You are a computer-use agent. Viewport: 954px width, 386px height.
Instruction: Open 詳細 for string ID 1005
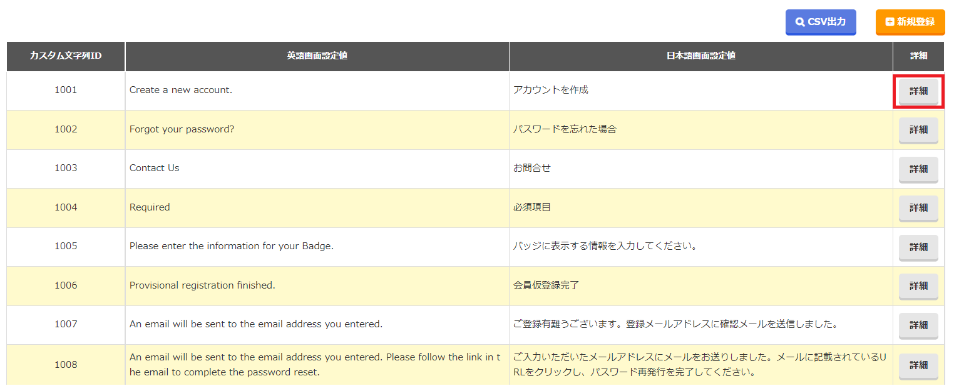[x=918, y=247]
